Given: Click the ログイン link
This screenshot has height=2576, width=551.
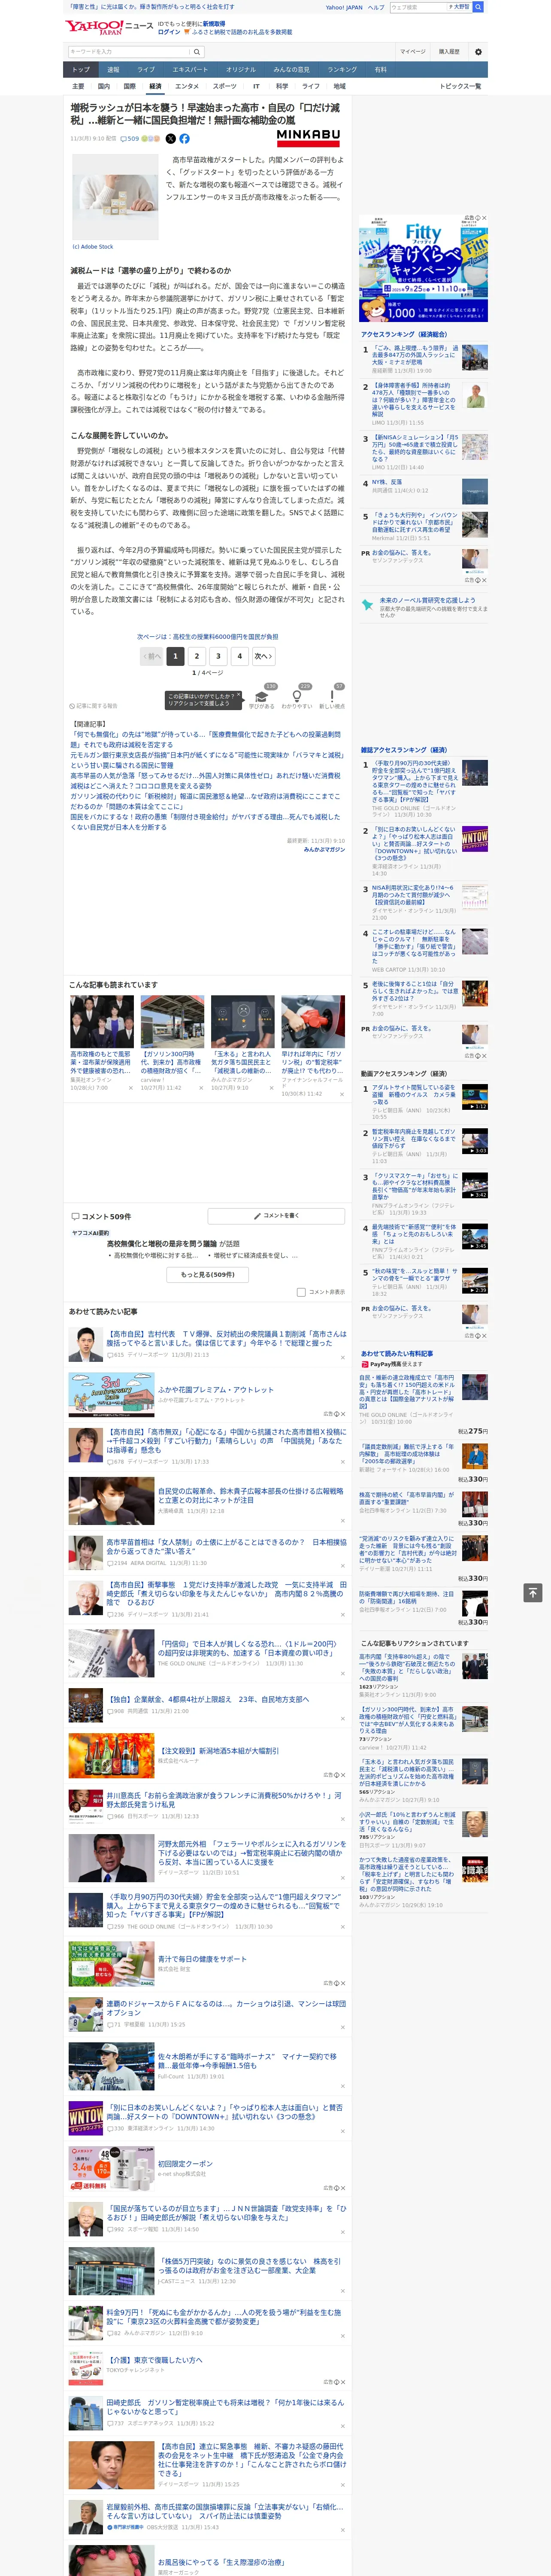Looking at the screenshot, I should [x=169, y=32].
